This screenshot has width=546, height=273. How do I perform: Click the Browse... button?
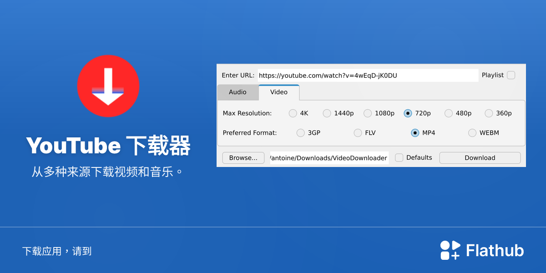(x=243, y=158)
